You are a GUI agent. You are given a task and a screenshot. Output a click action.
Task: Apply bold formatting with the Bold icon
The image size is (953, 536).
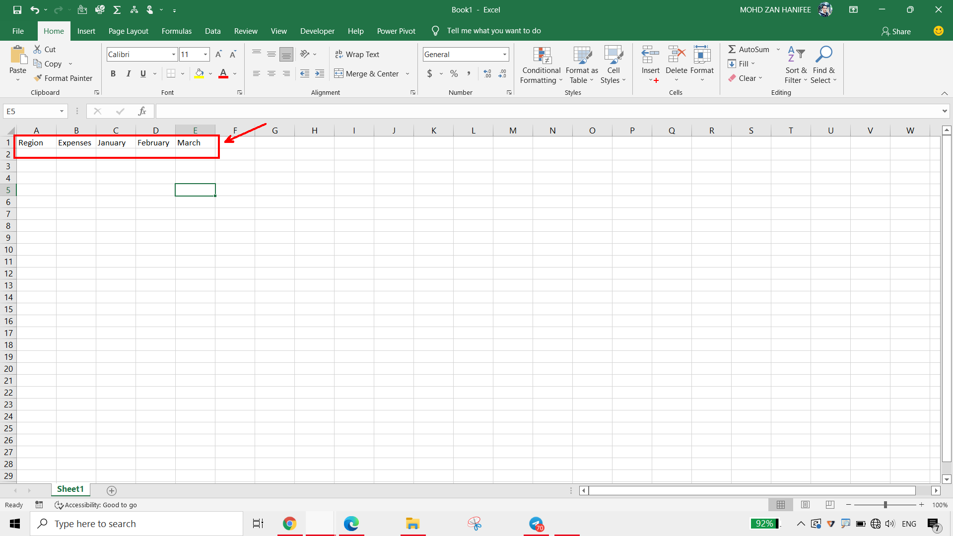[113, 73]
